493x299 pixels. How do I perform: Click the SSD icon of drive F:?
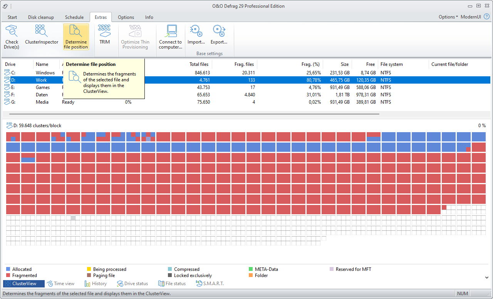pos(7,94)
